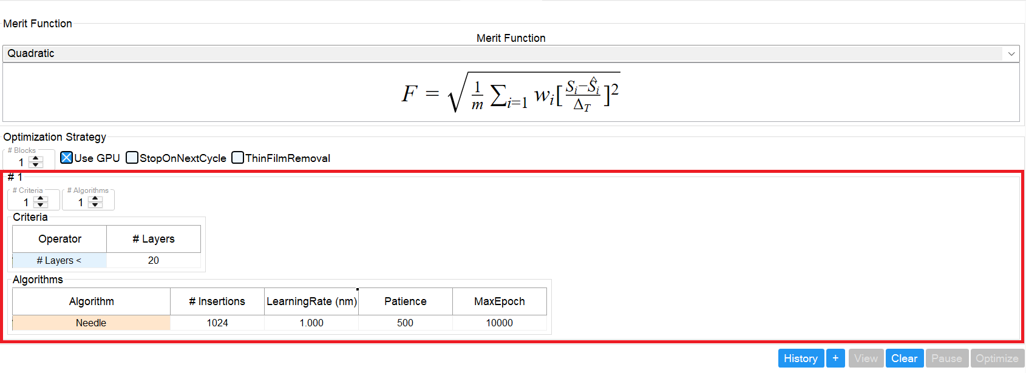Edit the # Layers value of 20

coord(154,260)
